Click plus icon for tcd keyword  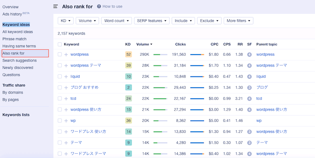[66, 99]
